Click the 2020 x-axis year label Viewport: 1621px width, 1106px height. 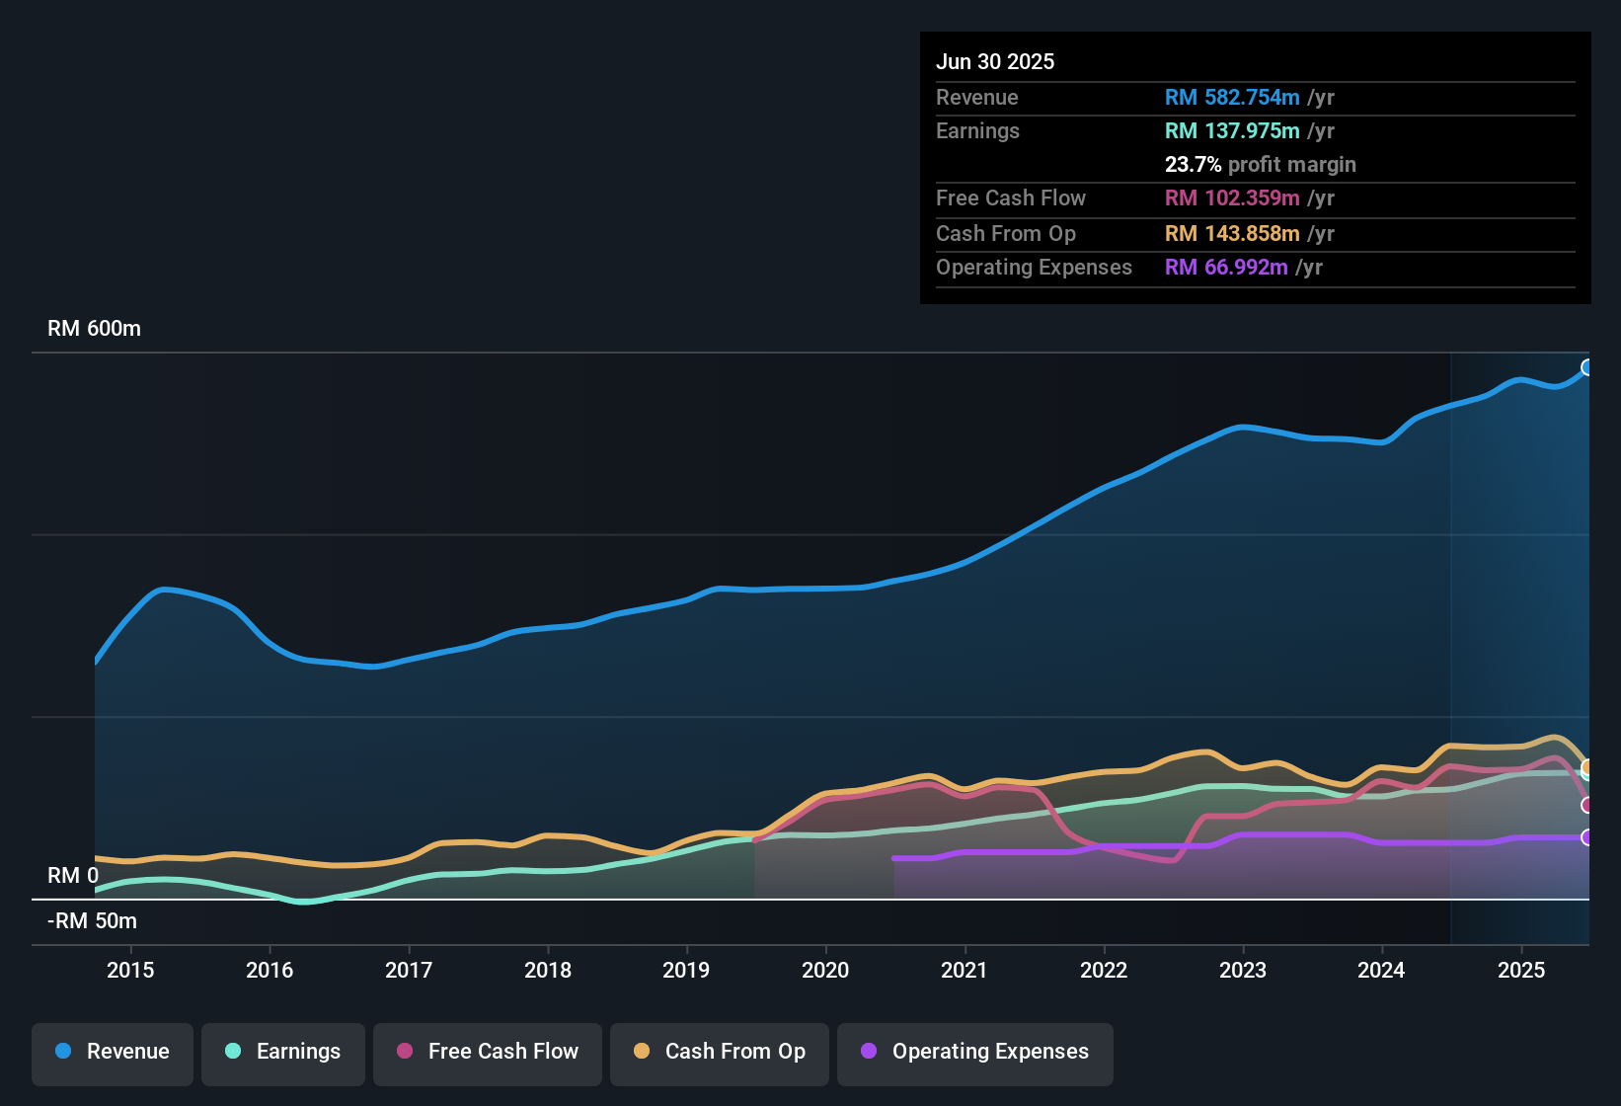coord(825,970)
